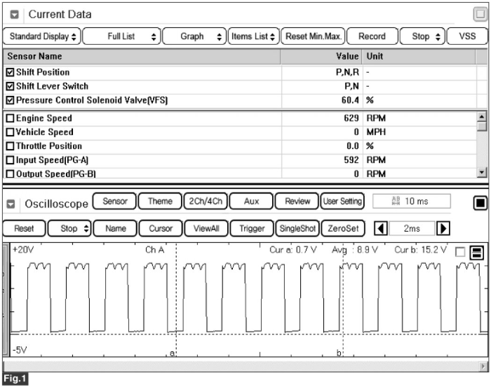491x387 pixels.
Task: Uncheck Pressure Control Solenoid Valve sensor
Action: point(10,100)
